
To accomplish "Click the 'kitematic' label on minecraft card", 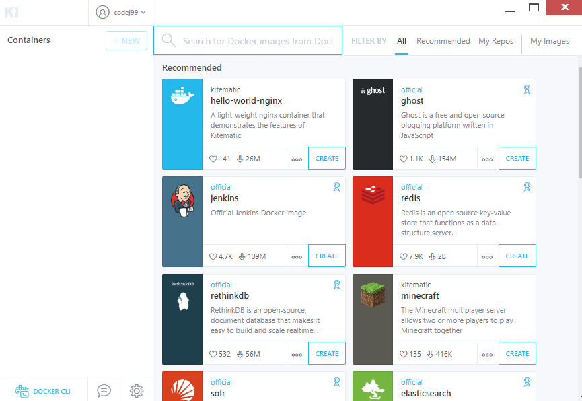I will (x=416, y=285).
